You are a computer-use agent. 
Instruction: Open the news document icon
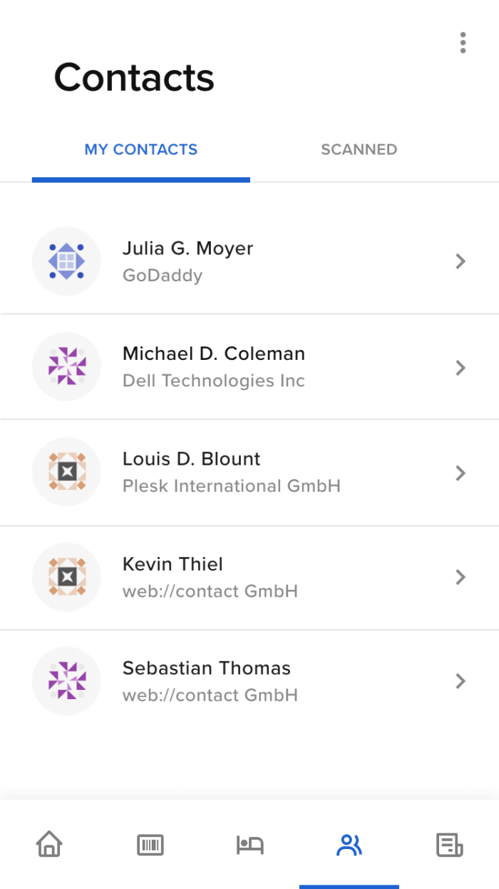coord(449,845)
